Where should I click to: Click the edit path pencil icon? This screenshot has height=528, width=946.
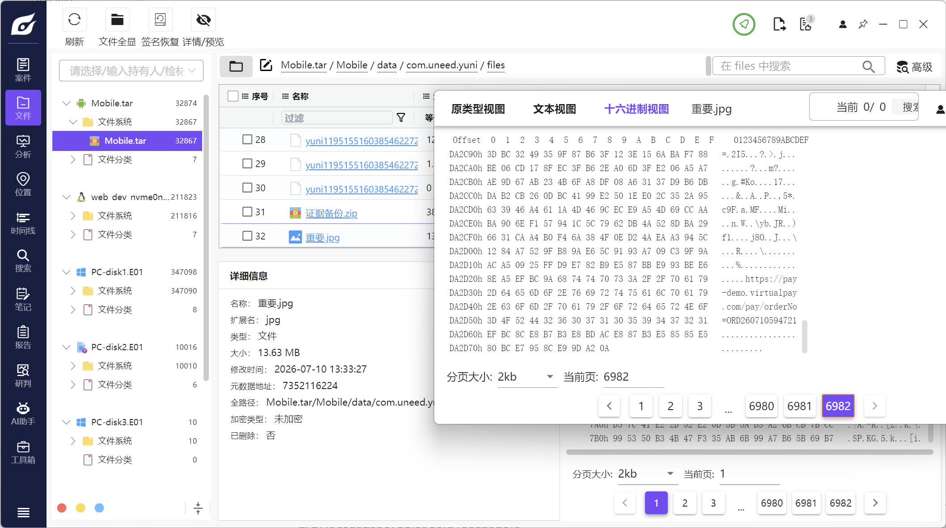pos(266,65)
